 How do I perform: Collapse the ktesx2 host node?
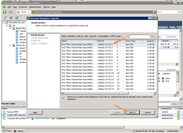10,45
